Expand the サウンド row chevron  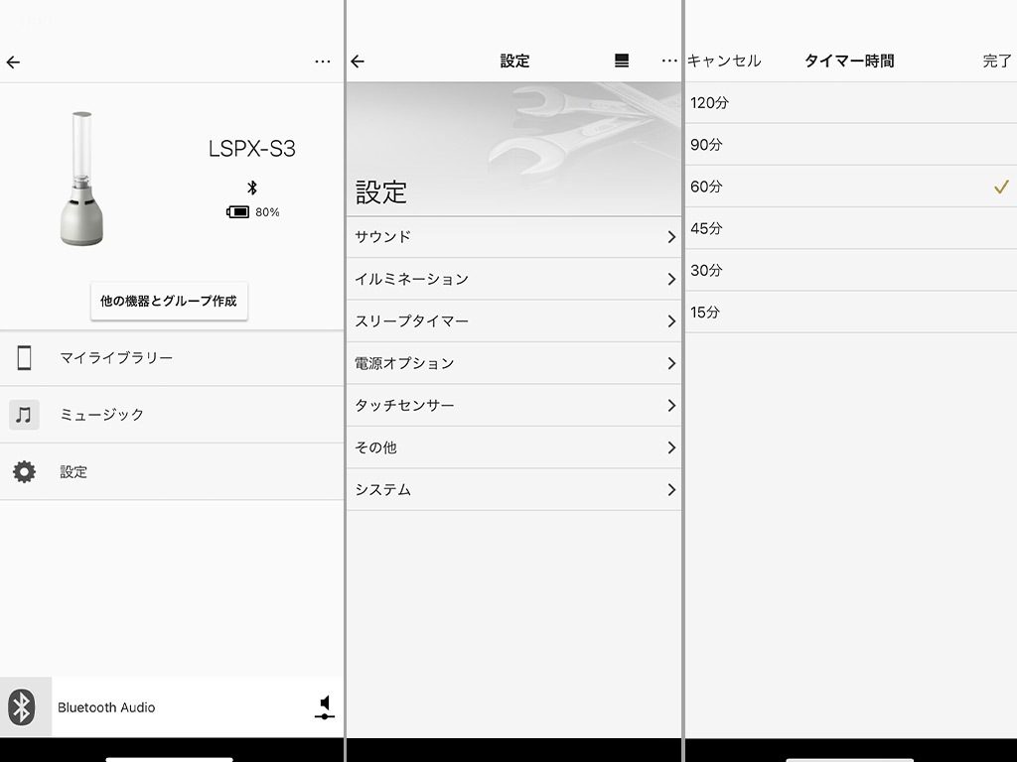[671, 237]
